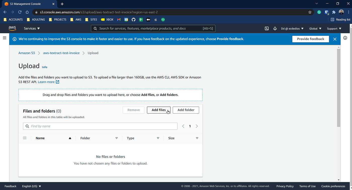
Task: Open the Terms of Use link
Action: [x=307, y=186]
